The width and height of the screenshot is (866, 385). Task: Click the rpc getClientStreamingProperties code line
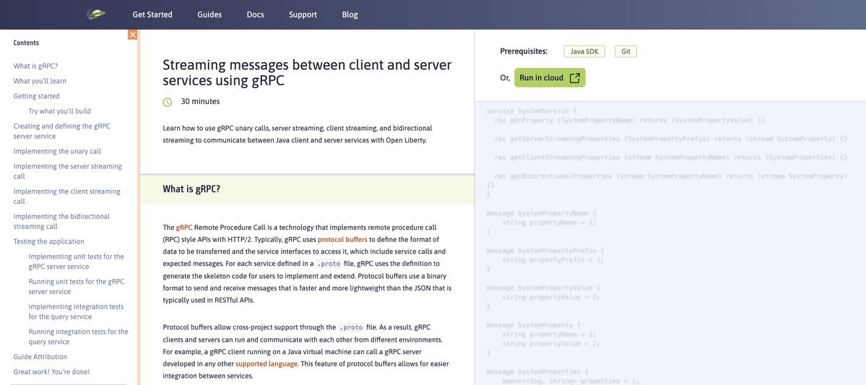point(671,157)
